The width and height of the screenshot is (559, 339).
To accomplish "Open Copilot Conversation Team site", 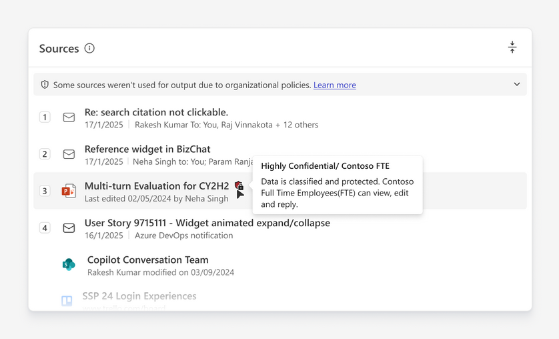I will click(x=147, y=260).
